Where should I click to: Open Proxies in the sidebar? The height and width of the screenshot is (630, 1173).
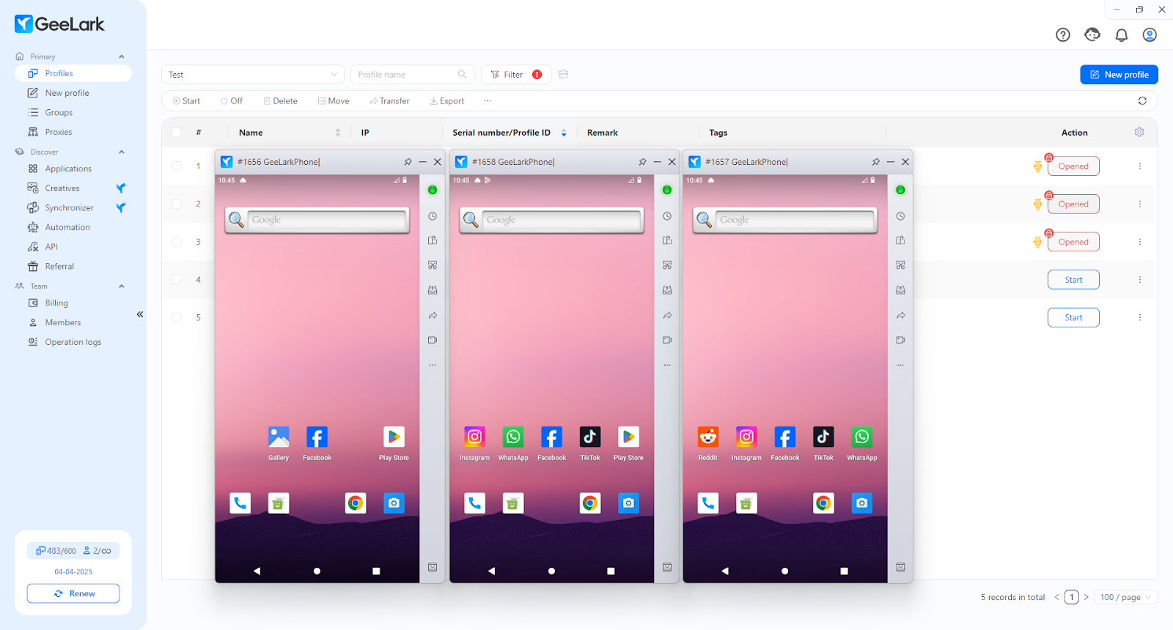tap(59, 132)
